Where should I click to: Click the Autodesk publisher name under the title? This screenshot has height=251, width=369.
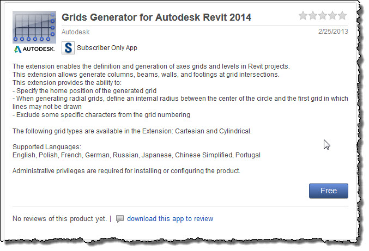click(76, 32)
